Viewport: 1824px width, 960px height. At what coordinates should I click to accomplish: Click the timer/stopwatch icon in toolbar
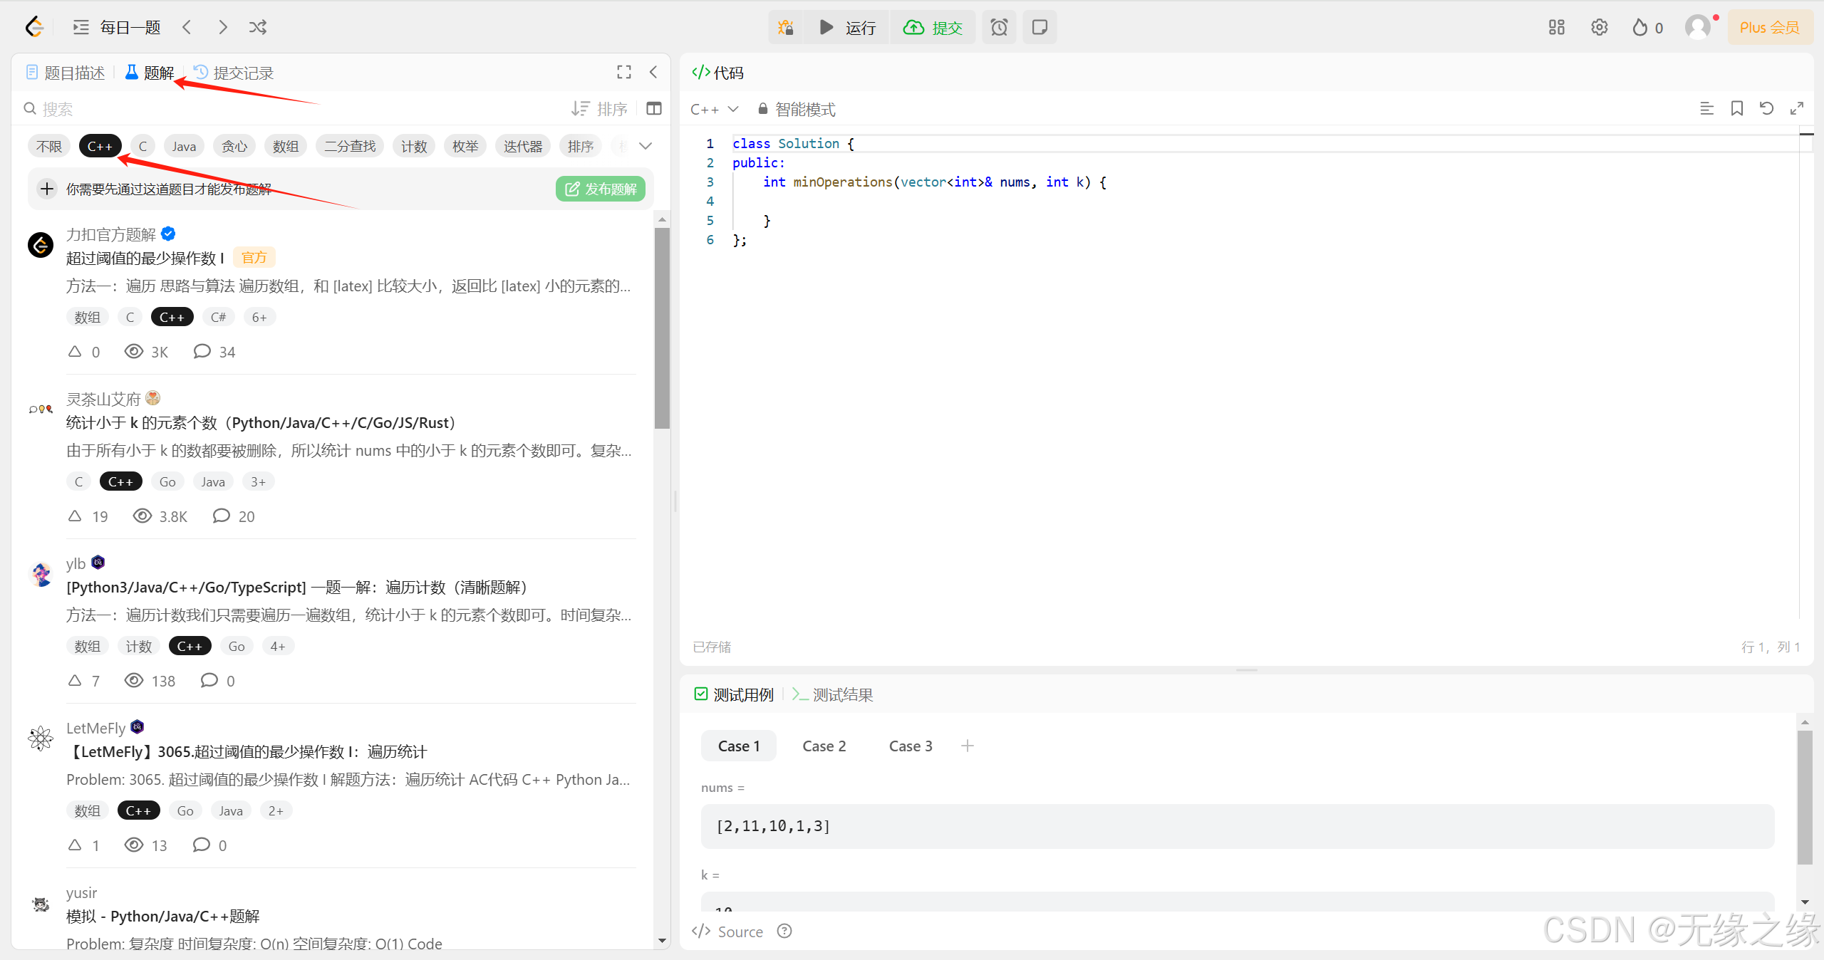999,26
